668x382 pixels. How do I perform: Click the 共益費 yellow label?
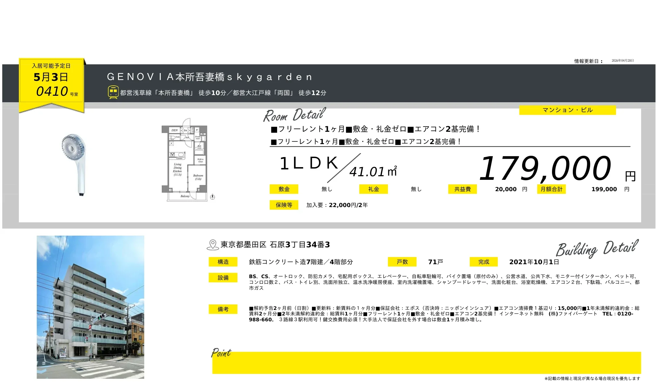[x=462, y=189]
